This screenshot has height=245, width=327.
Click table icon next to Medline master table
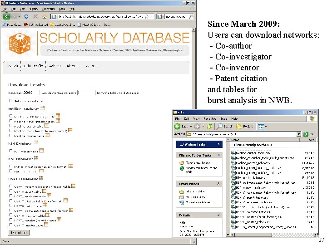click(48, 135)
